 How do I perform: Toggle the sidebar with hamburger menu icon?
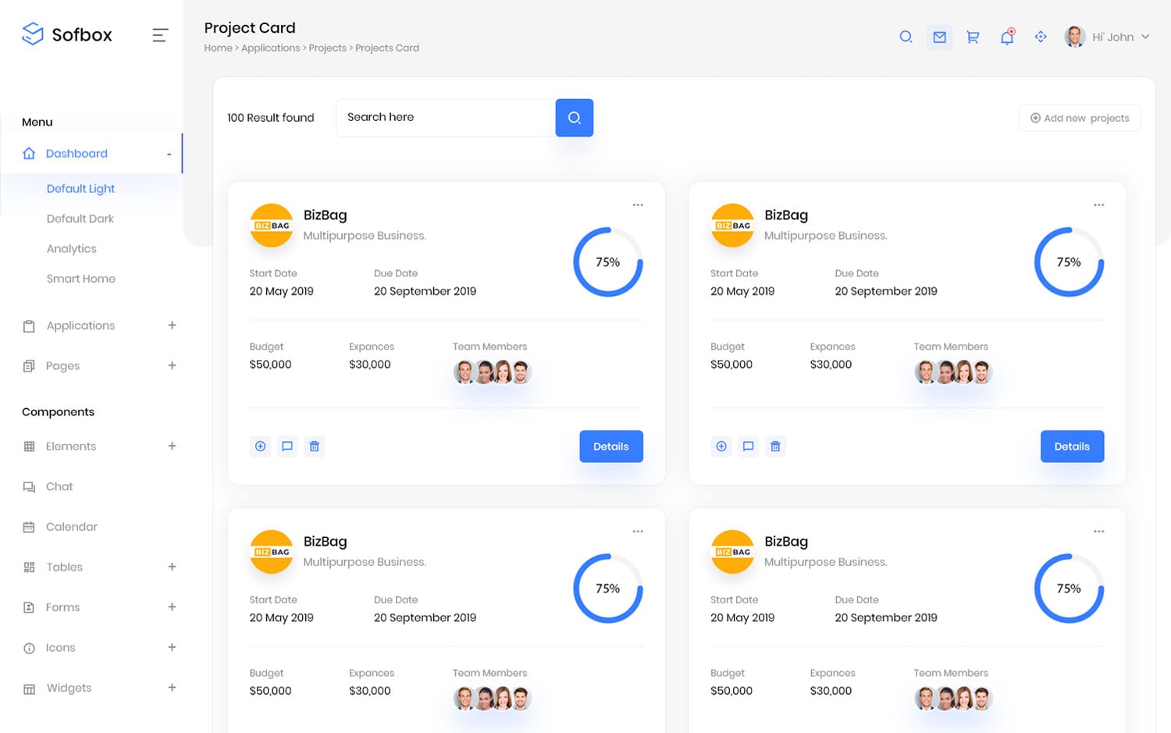[160, 35]
